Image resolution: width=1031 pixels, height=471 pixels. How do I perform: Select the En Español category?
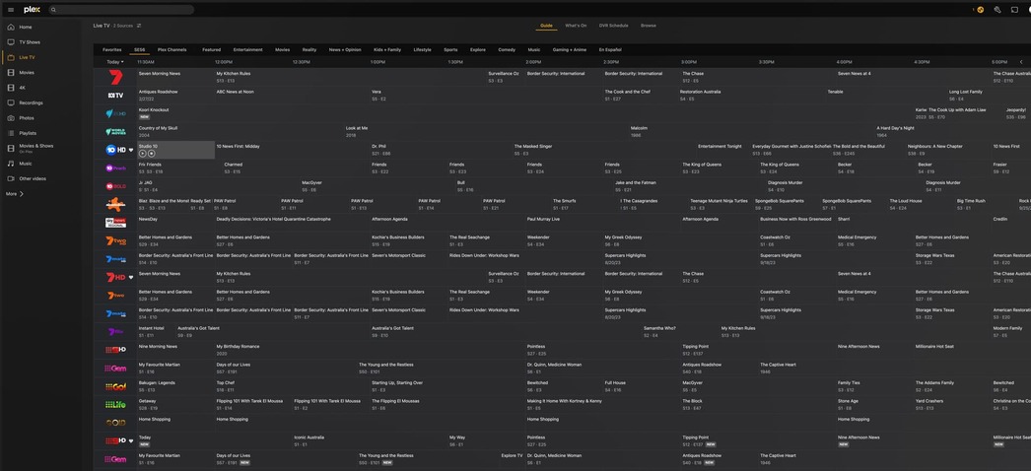(610, 50)
